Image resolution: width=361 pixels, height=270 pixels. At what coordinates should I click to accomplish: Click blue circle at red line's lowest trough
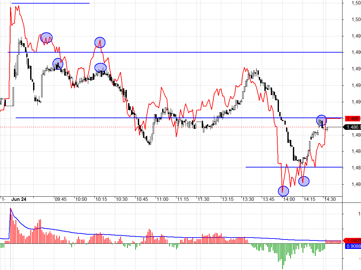pos(283,191)
